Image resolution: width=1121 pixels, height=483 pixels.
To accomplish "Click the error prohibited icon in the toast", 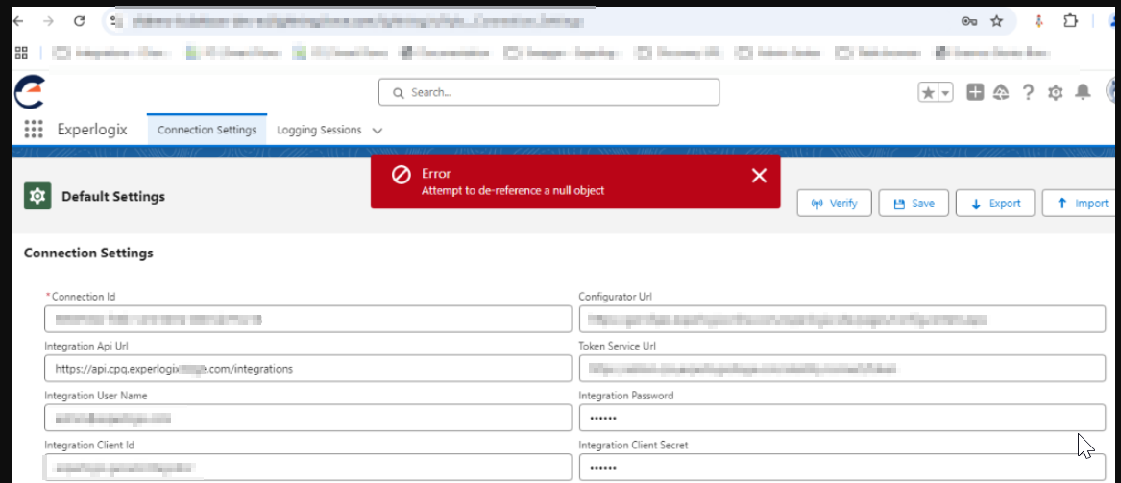I will click(402, 175).
